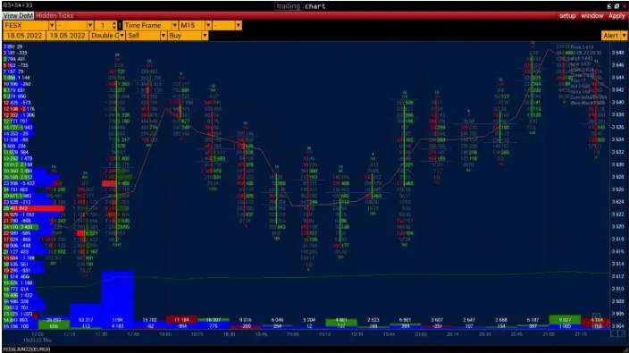Click the 17:00 time axis label
The image size is (629, 353).
click(38, 334)
